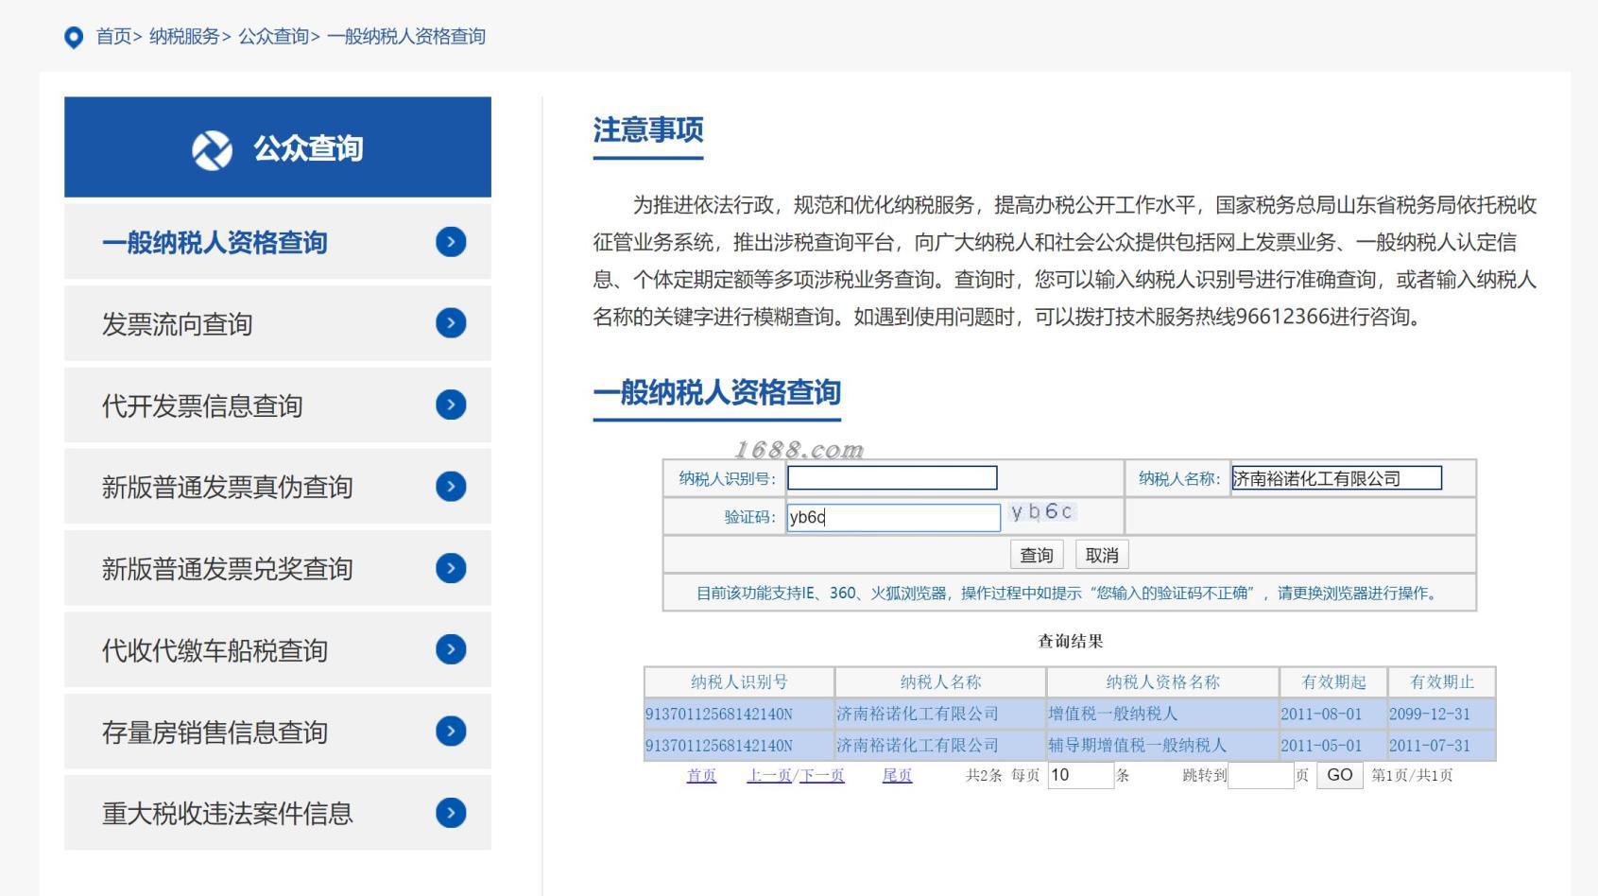
Task: Click arrow icon beside 新版普通发票兑奖查询
Action: (x=451, y=568)
